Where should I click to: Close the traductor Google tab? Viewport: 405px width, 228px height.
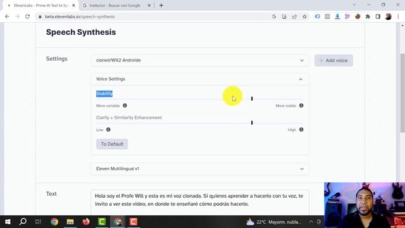[149, 6]
